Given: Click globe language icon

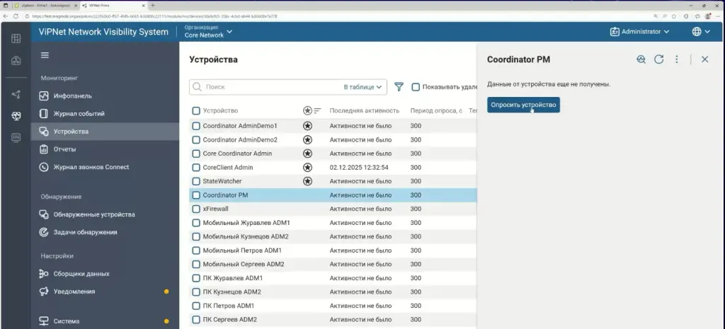Looking at the screenshot, I should 697,32.
